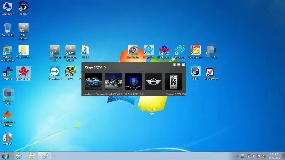Image resolution: width=285 pixels, height=160 pixels.
Task: Click the info button in ISTA-P launcher
Action: 174,65
